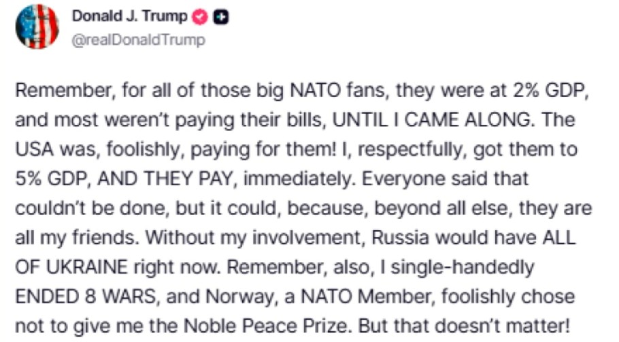The image size is (619, 342).
Task: Click the pink verified checkmark badge
Action: [202, 18]
